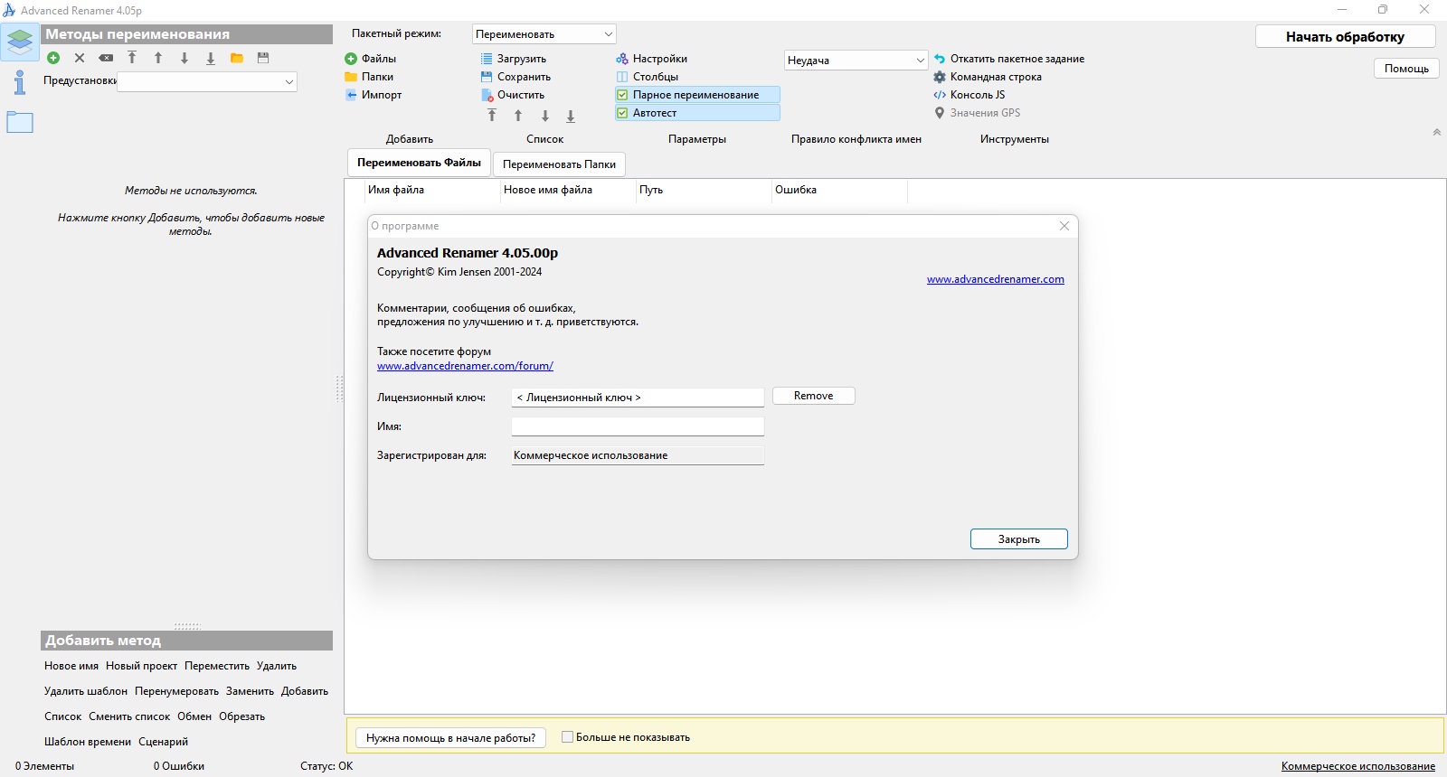This screenshot has width=1447, height=777.
Task: Clear the list with Очистить
Action: [x=513, y=95]
